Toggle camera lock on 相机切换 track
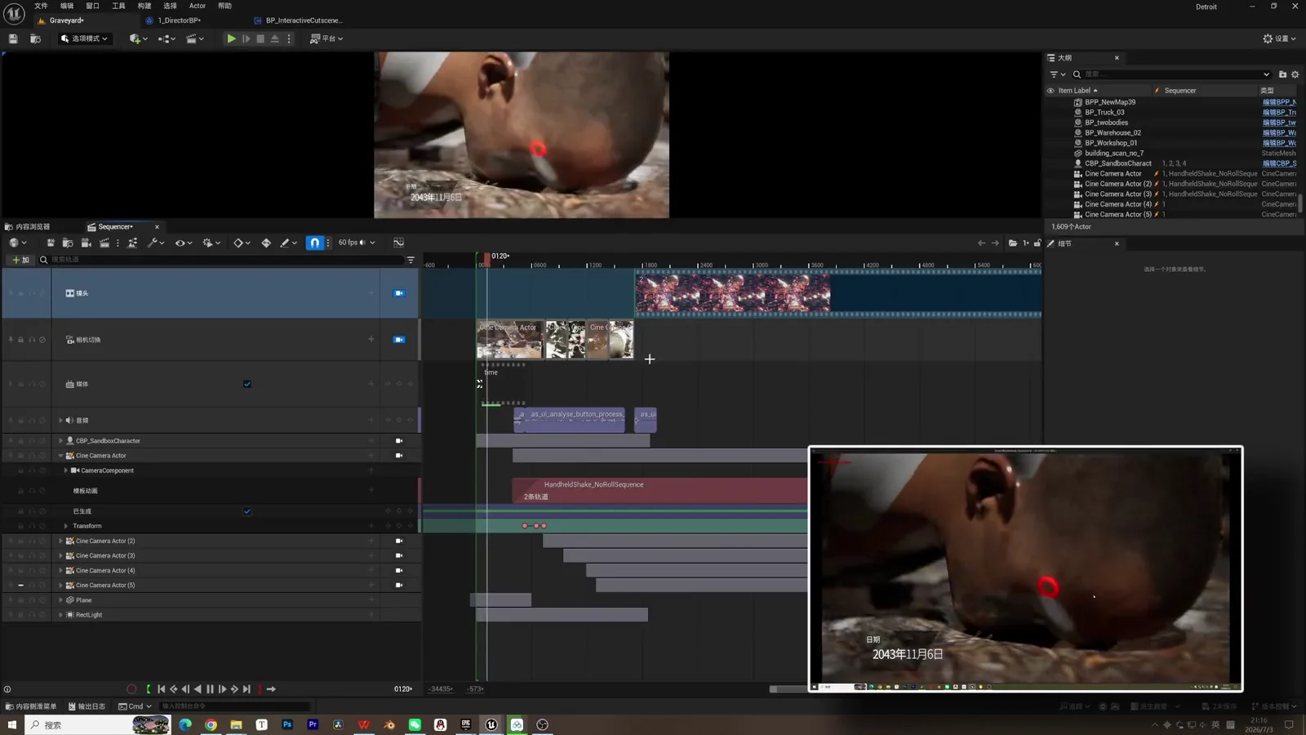Viewport: 1306px width, 735px height. click(399, 340)
